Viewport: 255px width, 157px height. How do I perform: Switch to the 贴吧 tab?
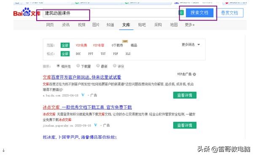[142, 25]
